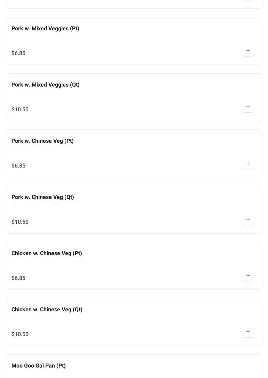Open Pork w. Mixed Veggies (Qt) item title
Viewport: 268px width, 378px height.
[46, 85]
